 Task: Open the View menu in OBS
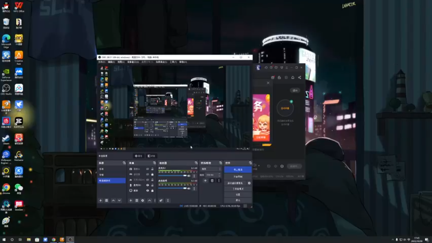pos(121,62)
